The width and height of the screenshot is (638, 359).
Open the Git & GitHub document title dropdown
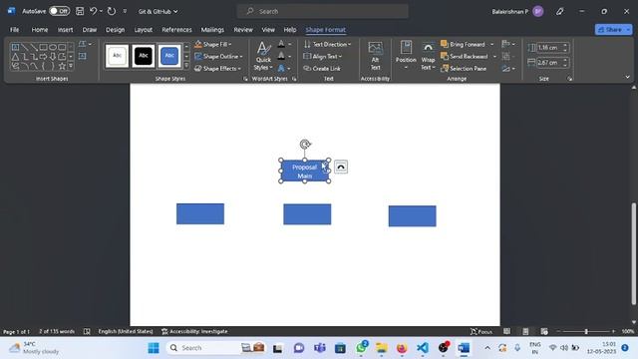click(158, 11)
